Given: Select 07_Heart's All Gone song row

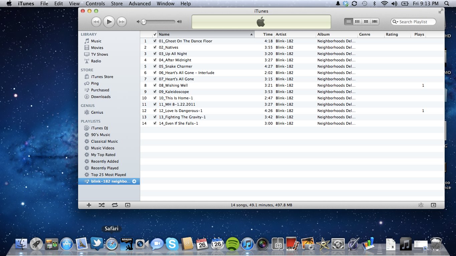Looking at the screenshot, I should pos(292,79).
